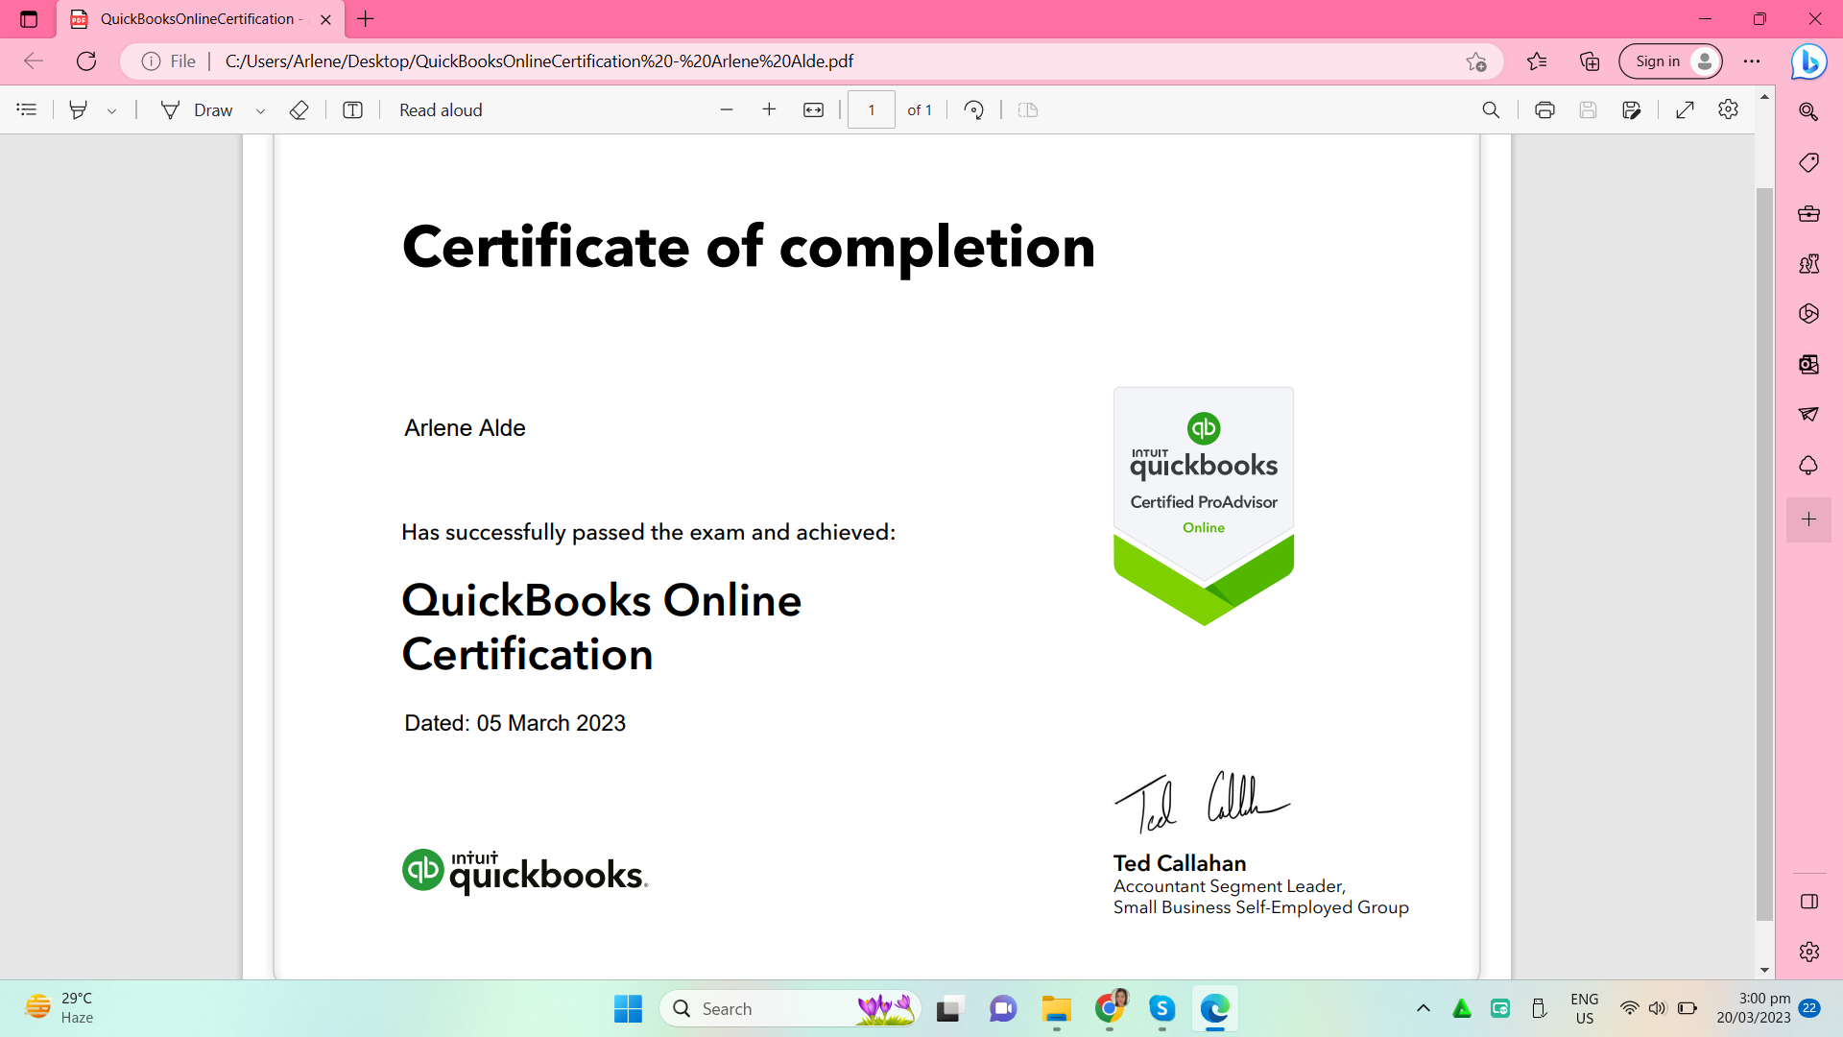Open sidebar Search

(1808, 111)
